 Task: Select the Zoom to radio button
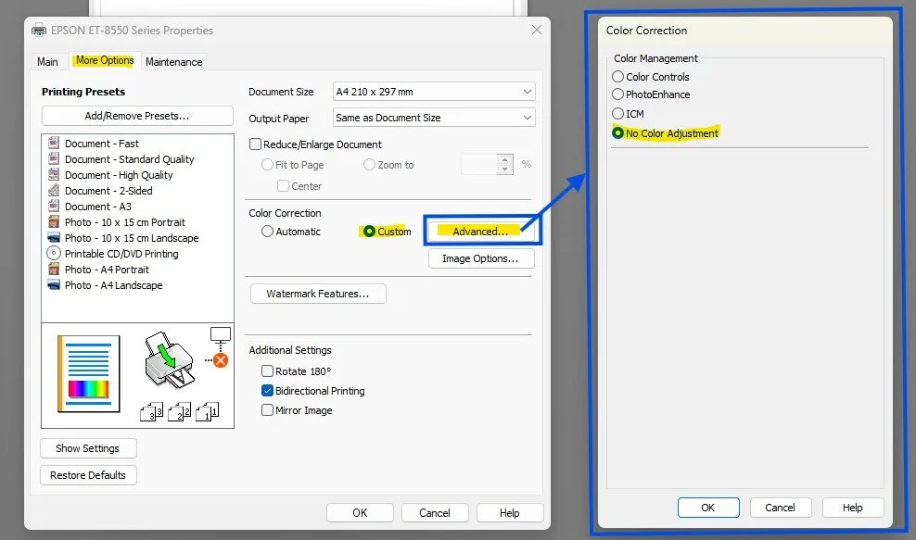point(369,165)
